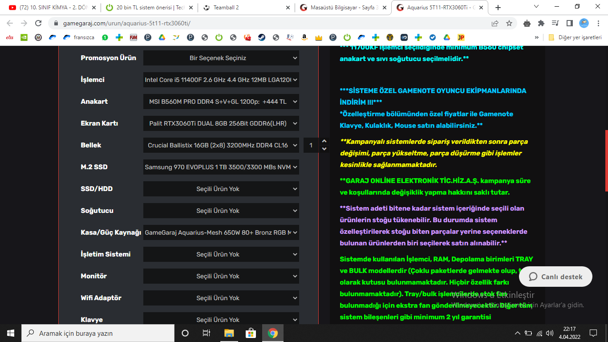Select the Aquarius 5T11-RTX3060Ti tab
This screenshot has width=608, height=342.
coord(440,8)
